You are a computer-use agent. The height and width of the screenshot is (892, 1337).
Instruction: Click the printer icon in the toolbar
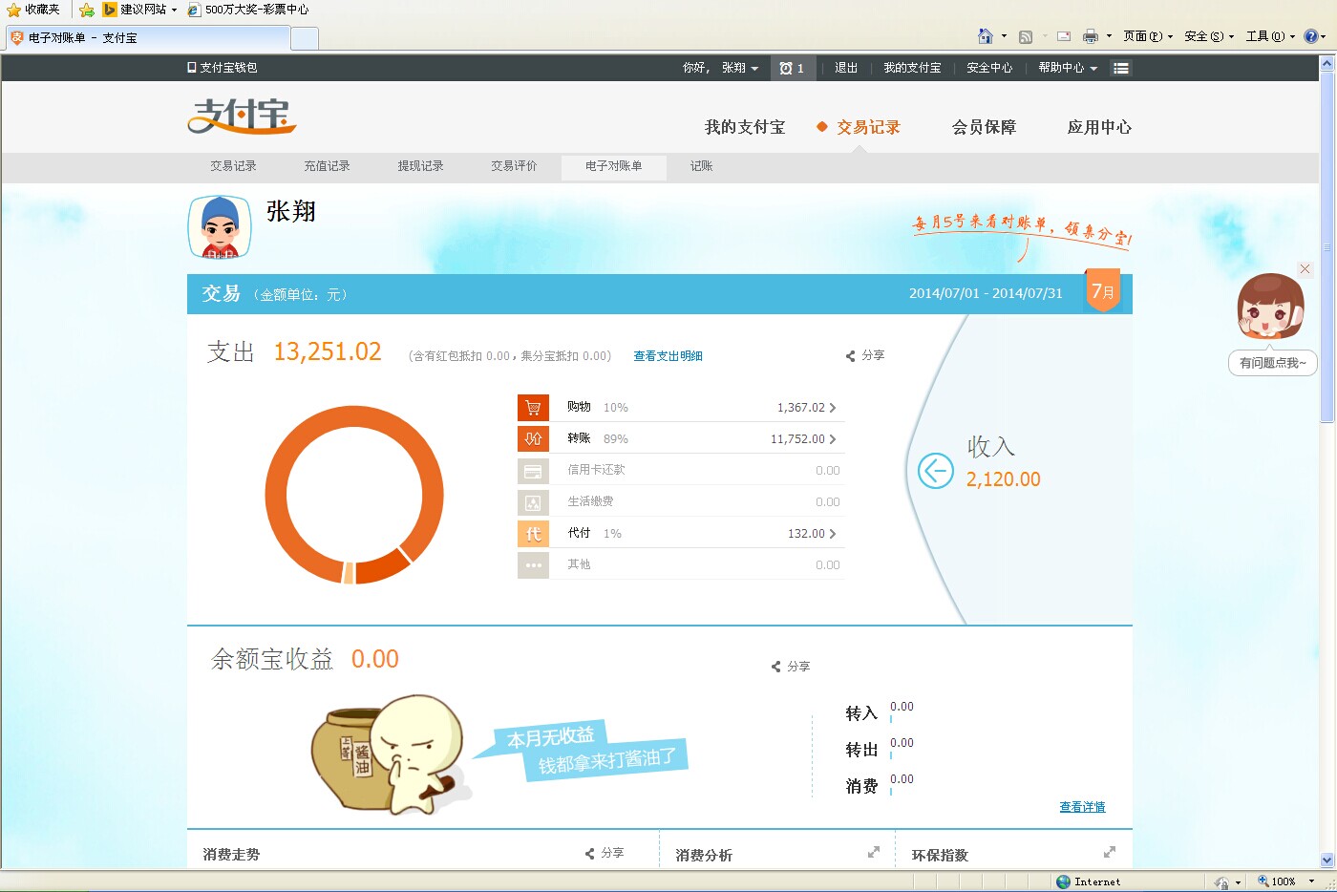(1091, 36)
